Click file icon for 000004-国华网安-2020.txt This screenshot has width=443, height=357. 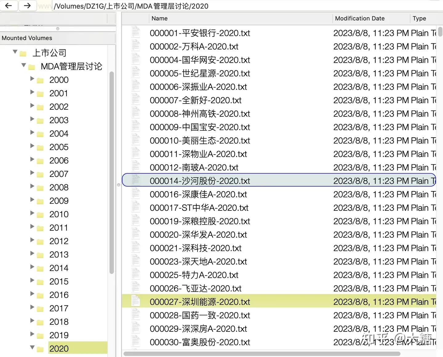pos(136,59)
